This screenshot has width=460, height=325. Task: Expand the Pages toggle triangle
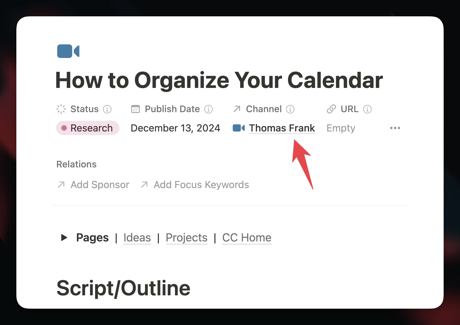pos(64,238)
